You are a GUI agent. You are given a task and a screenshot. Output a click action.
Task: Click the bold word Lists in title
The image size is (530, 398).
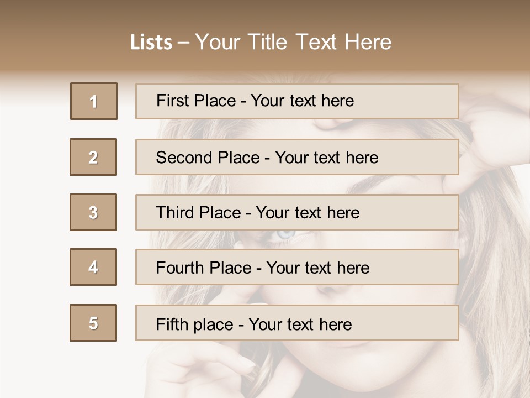pyautogui.click(x=151, y=43)
